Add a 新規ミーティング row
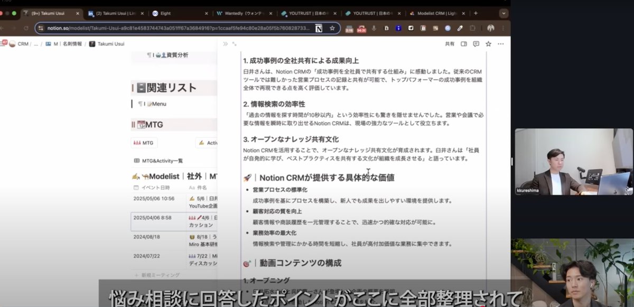Screen dimensions: 634x307 (x=157, y=275)
